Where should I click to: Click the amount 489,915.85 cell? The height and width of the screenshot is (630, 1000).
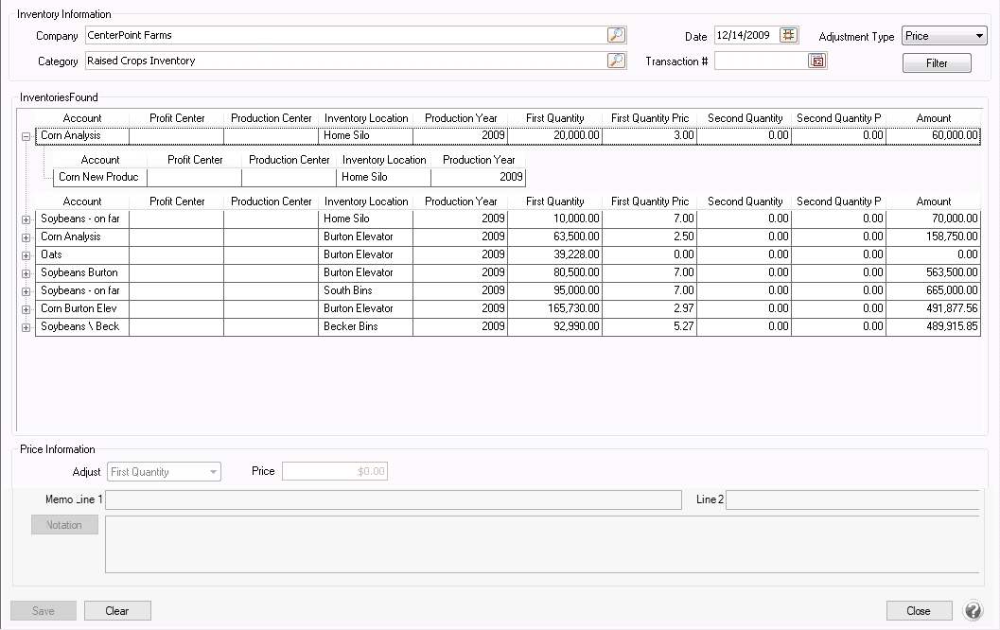[x=933, y=326]
